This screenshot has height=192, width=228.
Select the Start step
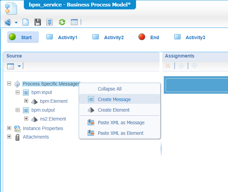[23, 37]
